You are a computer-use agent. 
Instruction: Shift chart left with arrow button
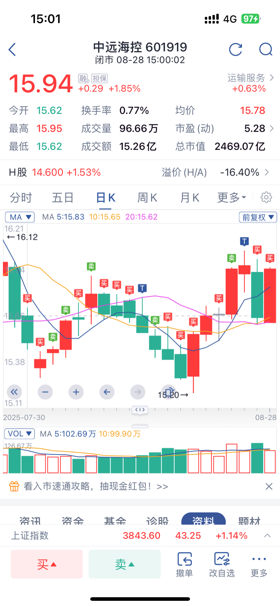click(107, 392)
